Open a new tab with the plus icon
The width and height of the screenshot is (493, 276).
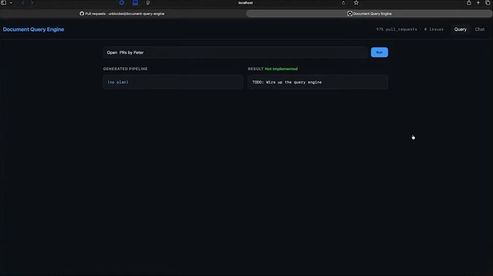click(478, 3)
